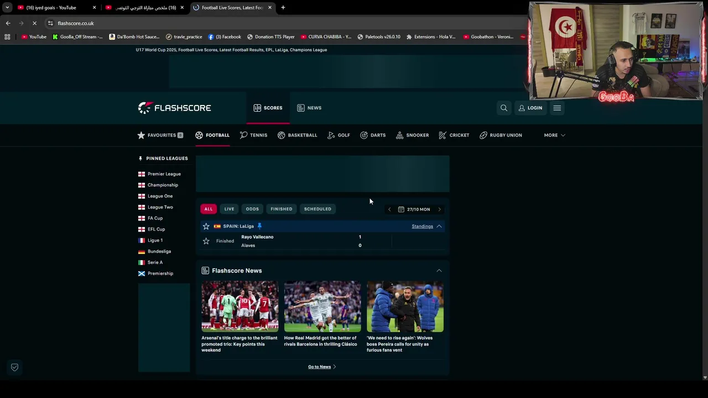Select the Rugby Union icon

(483, 135)
